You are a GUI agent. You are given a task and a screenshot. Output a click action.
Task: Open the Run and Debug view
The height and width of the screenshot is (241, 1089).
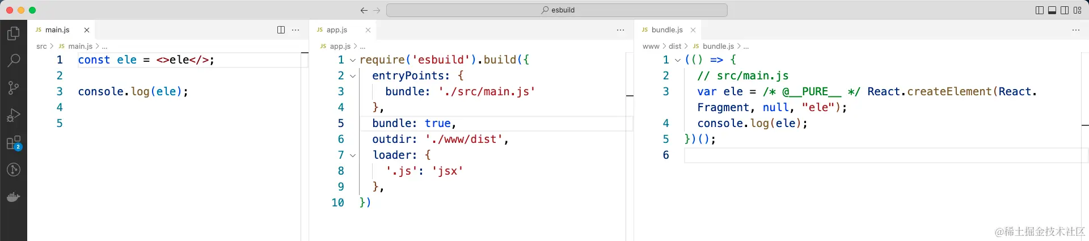tap(14, 115)
